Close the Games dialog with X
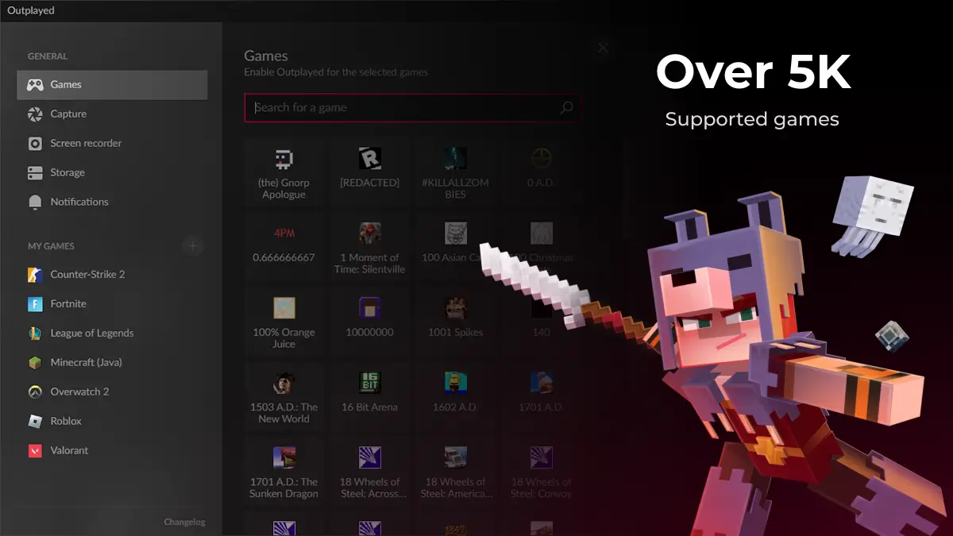The height and width of the screenshot is (536, 953). pyautogui.click(x=603, y=48)
